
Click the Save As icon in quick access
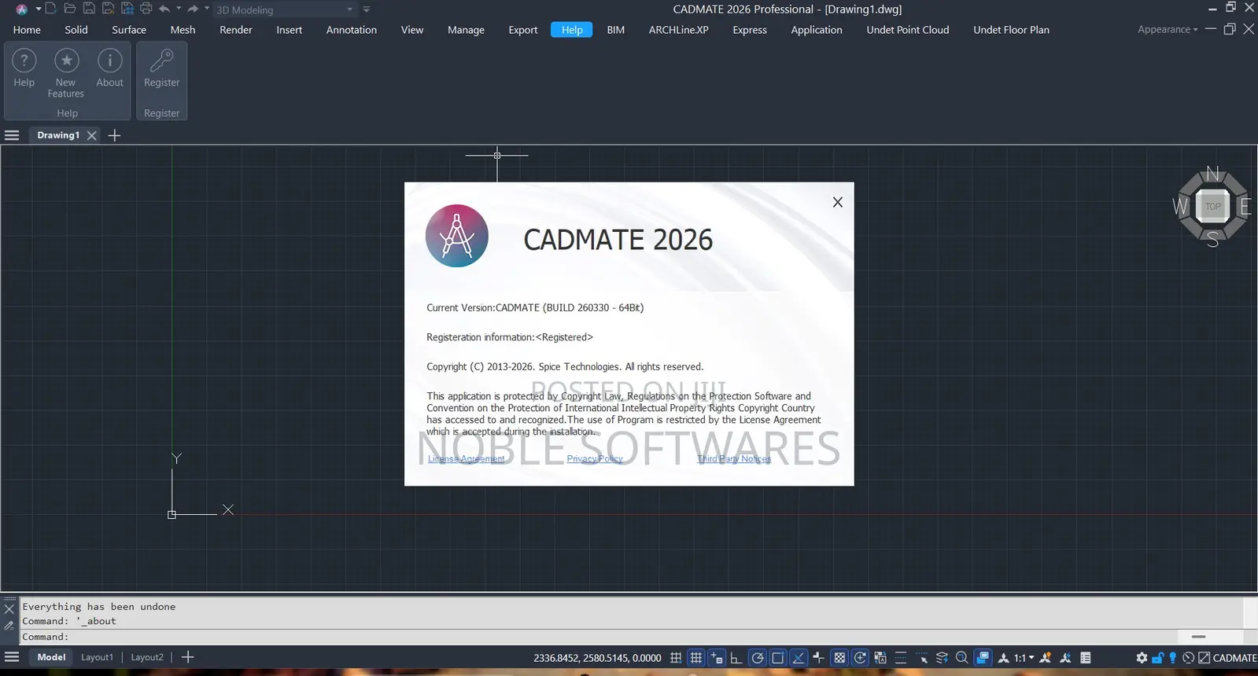click(109, 9)
